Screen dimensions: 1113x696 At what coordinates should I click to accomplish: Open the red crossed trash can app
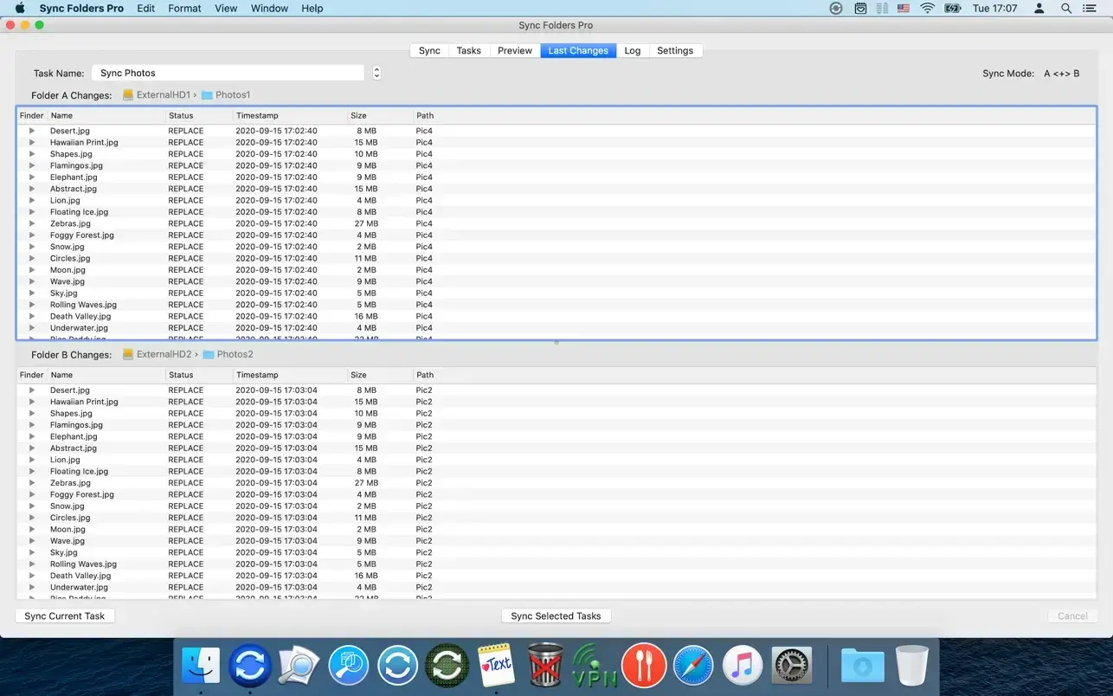(x=545, y=666)
